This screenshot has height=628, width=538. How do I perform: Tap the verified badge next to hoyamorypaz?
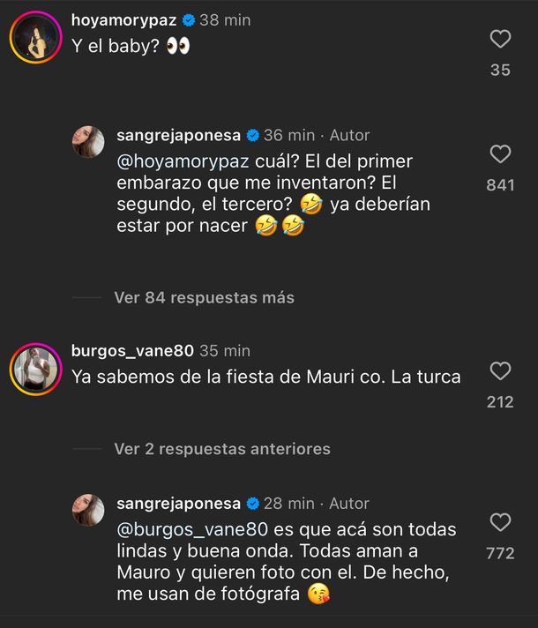click(188, 20)
